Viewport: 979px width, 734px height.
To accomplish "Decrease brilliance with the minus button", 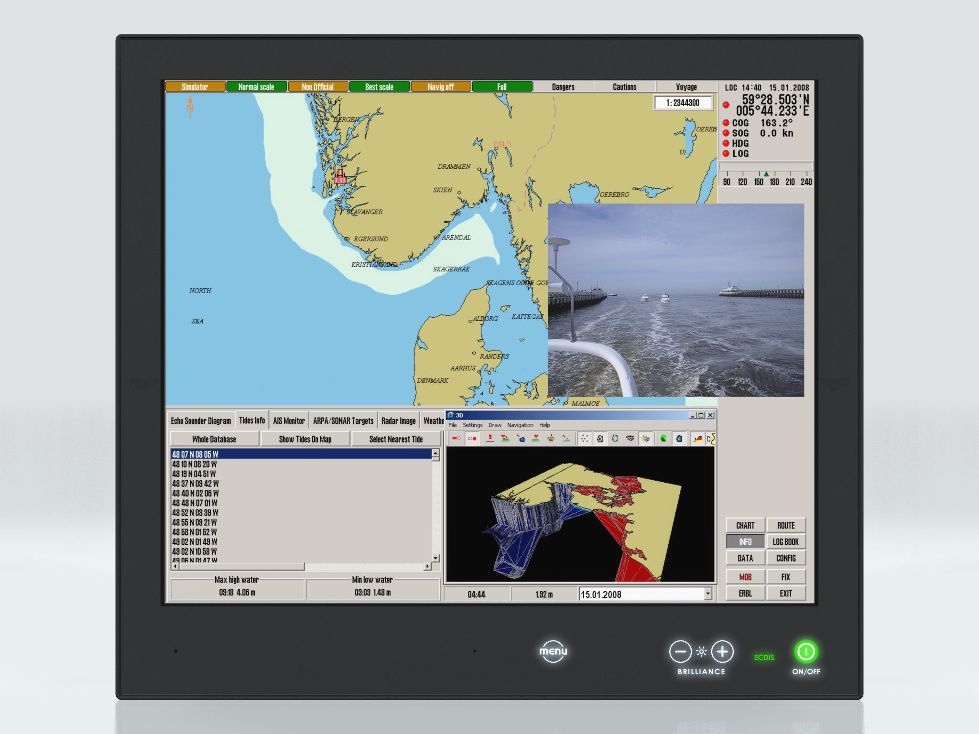I will click(x=680, y=651).
